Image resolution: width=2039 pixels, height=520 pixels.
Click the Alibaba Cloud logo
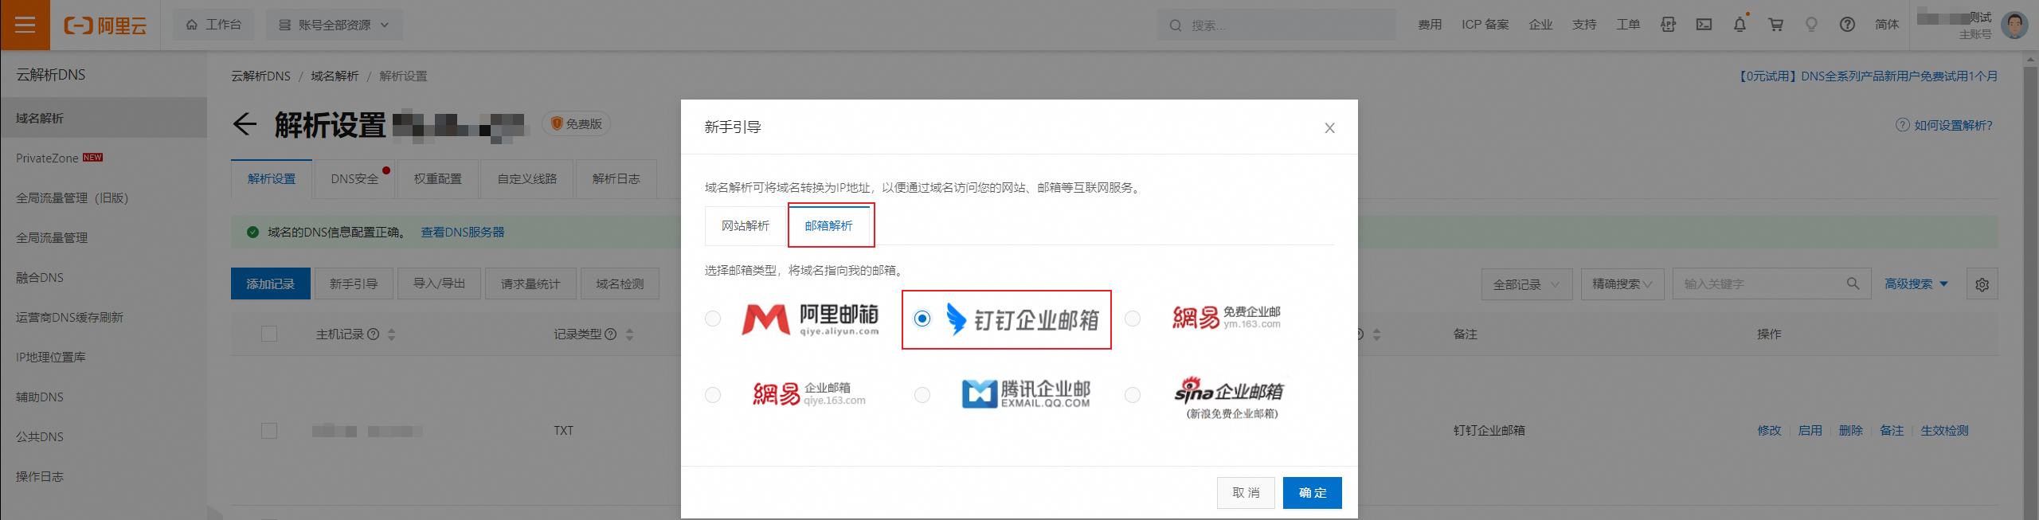pos(105,25)
